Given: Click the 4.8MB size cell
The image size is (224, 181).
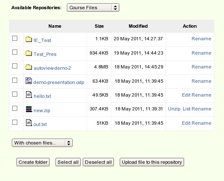Looking at the screenshot, I should click(101, 67).
